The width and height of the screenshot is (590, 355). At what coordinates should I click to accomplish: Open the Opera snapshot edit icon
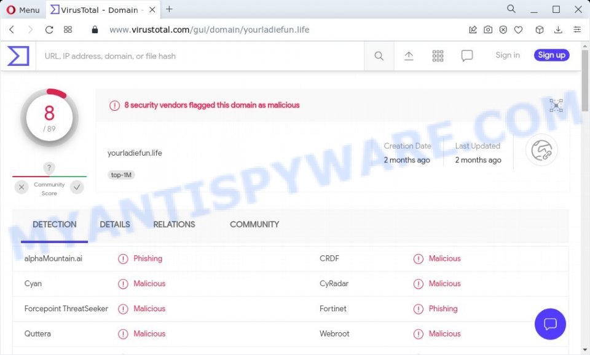(x=473, y=30)
